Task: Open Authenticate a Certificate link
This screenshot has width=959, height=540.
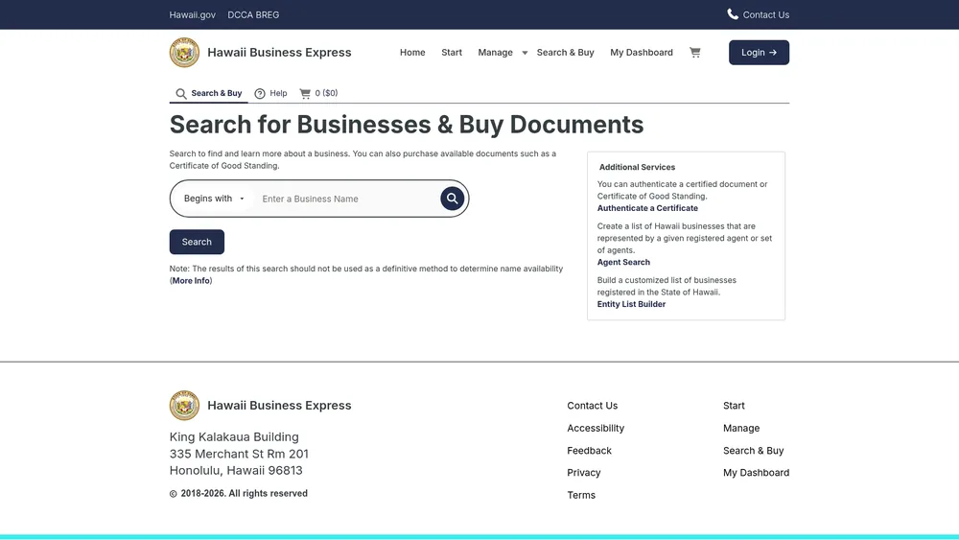Action: point(647,208)
